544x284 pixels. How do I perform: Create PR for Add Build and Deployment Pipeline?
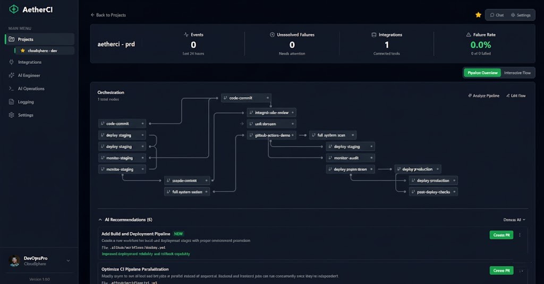click(501, 235)
